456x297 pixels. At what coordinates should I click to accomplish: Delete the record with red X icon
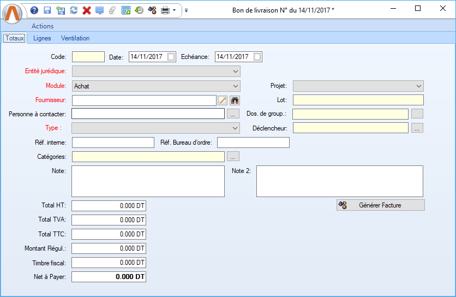coord(86,10)
